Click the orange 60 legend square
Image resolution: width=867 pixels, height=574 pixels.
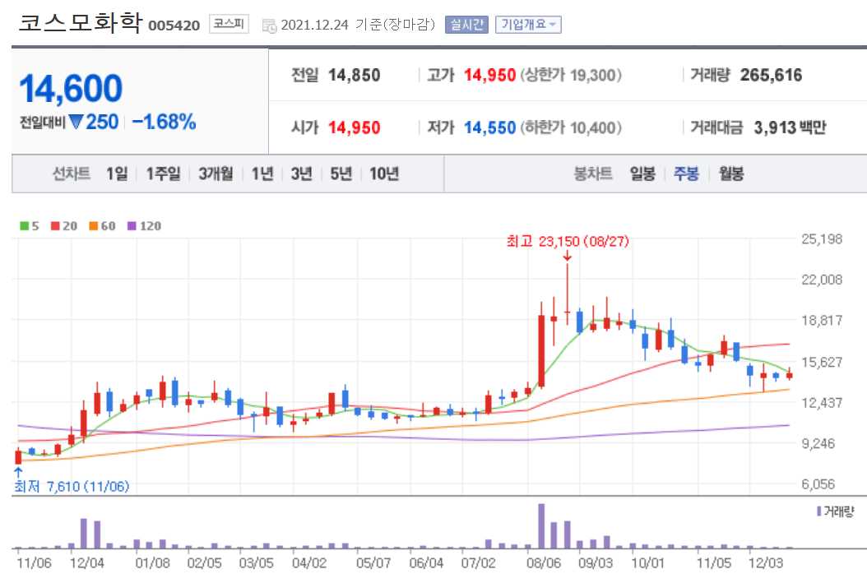[93, 225]
